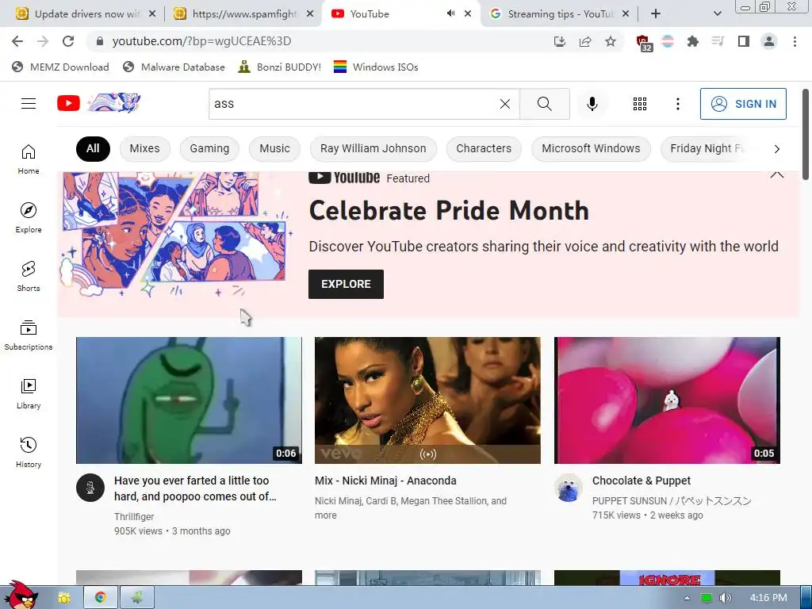
Task: Open the YouTube hamburger guide menu
Action: [29, 104]
